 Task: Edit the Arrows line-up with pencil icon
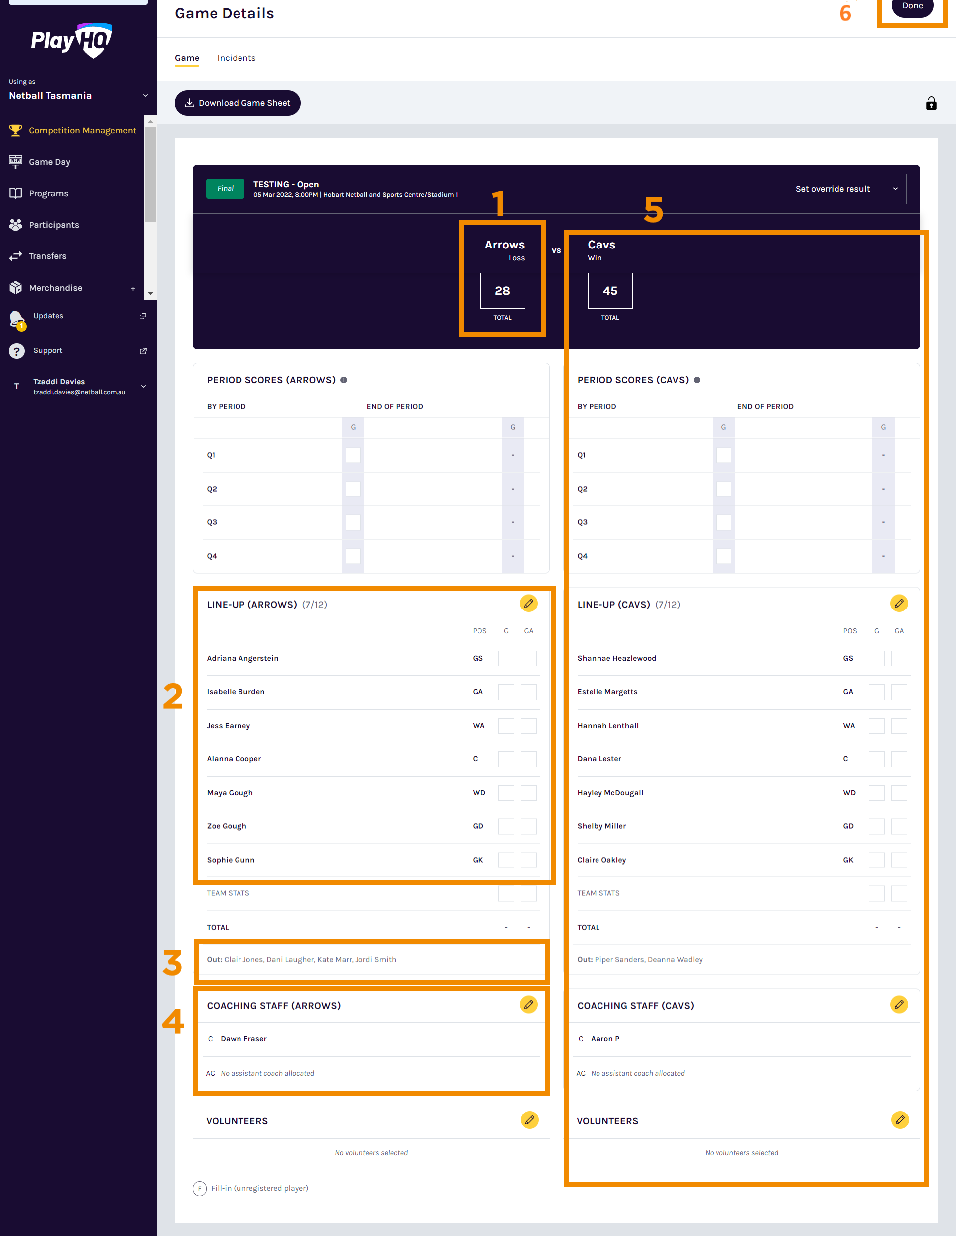pos(528,603)
